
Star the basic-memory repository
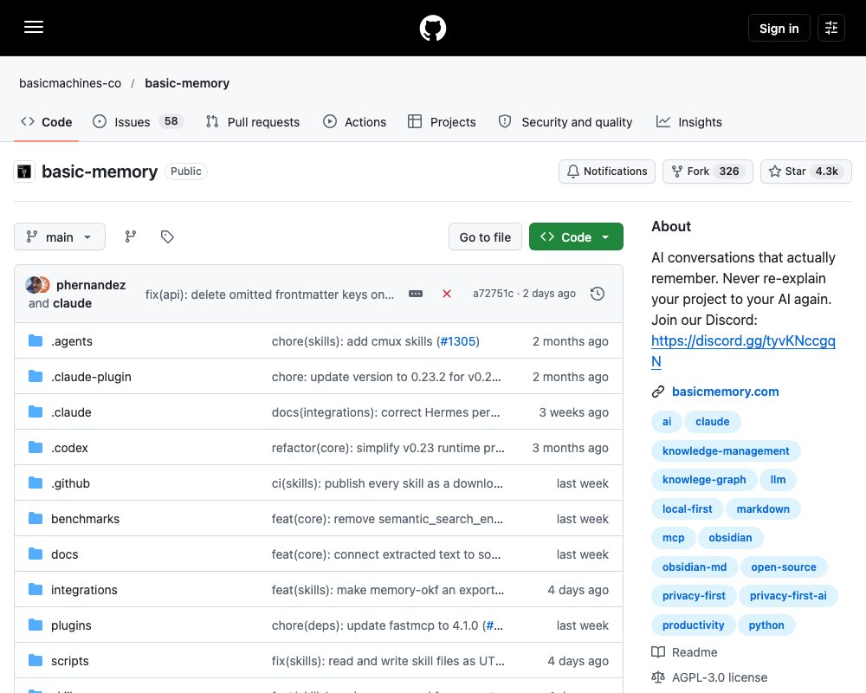click(x=805, y=172)
